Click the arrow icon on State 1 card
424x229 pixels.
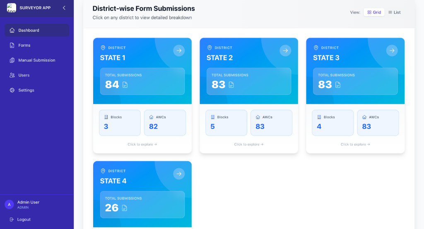[x=179, y=51]
